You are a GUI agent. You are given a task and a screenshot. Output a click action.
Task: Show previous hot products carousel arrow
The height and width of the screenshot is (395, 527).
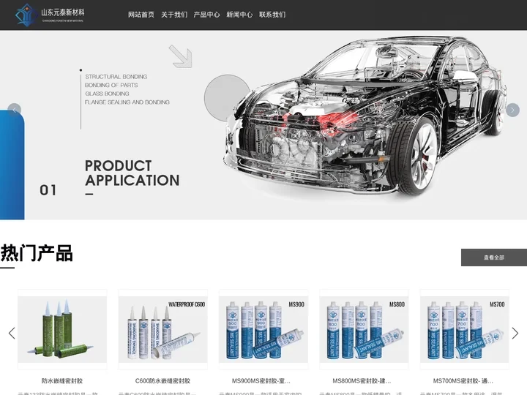pyautogui.click(x=12, y=334)
